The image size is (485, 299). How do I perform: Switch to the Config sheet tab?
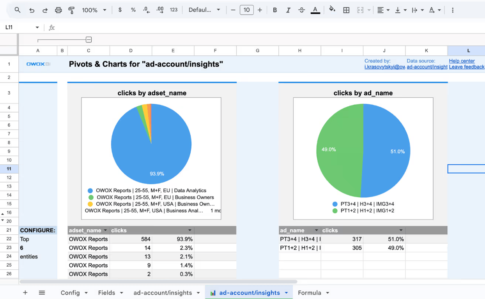pos(70,293)
